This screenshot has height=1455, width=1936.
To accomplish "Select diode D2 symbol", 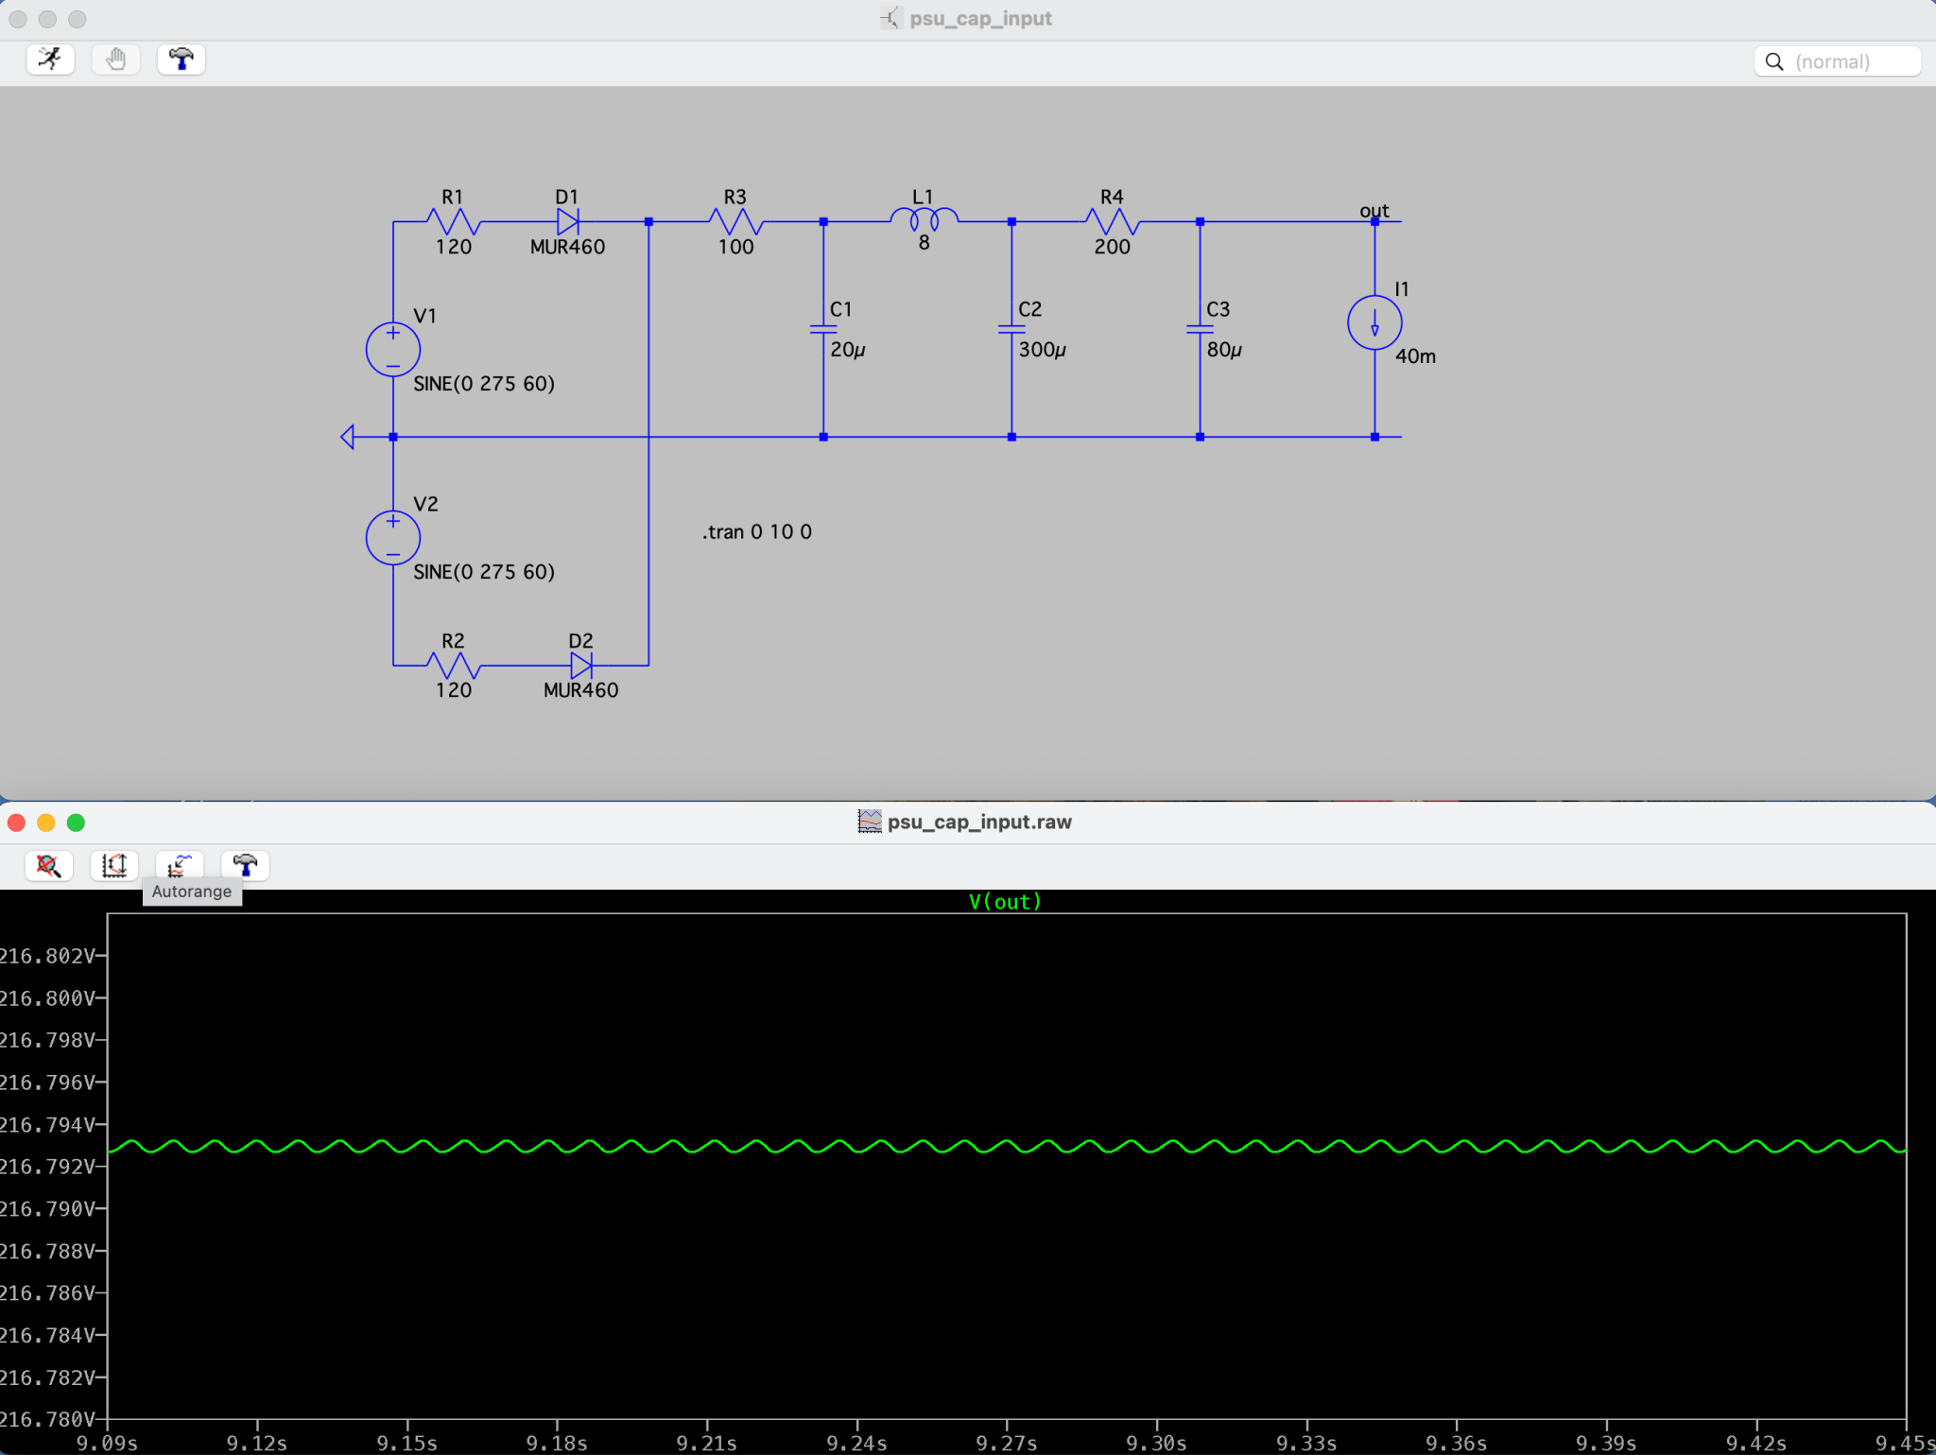I will pos(581,666).
